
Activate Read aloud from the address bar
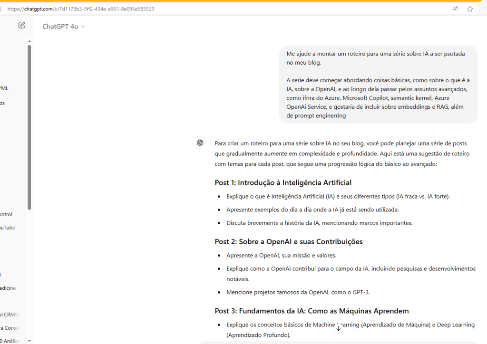[455, 8]
